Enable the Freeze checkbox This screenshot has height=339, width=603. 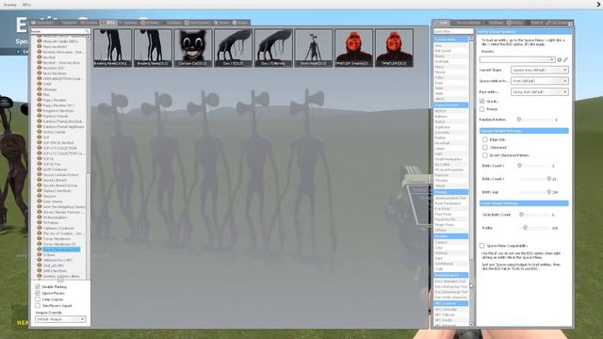[481, 109]
